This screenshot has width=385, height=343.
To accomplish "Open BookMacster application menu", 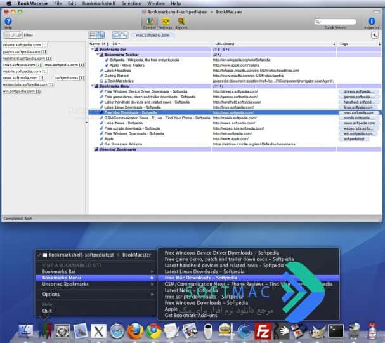I will point(32,3).
